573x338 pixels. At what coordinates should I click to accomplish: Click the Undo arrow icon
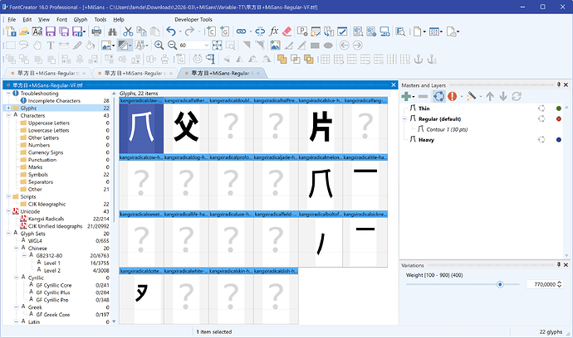pyautogui.click(x=171, y=31)
